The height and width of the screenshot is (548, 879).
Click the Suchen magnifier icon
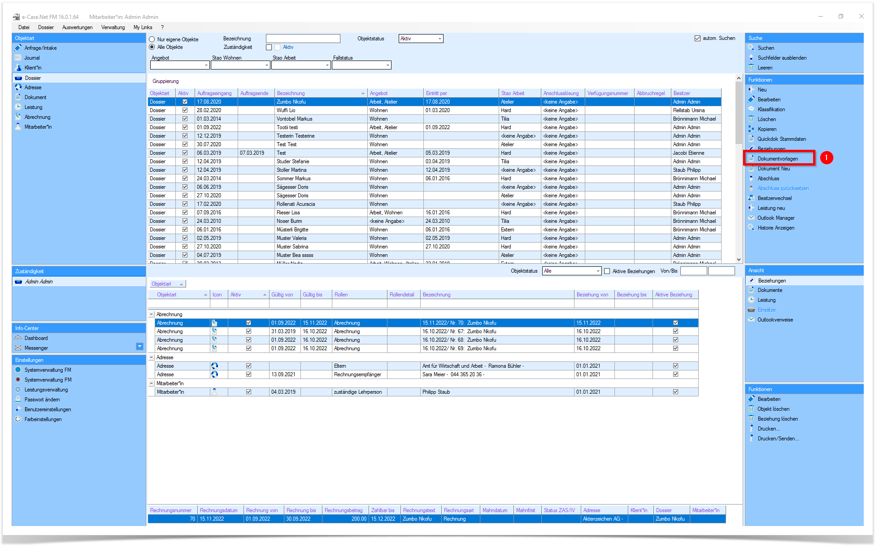point(751,48)
